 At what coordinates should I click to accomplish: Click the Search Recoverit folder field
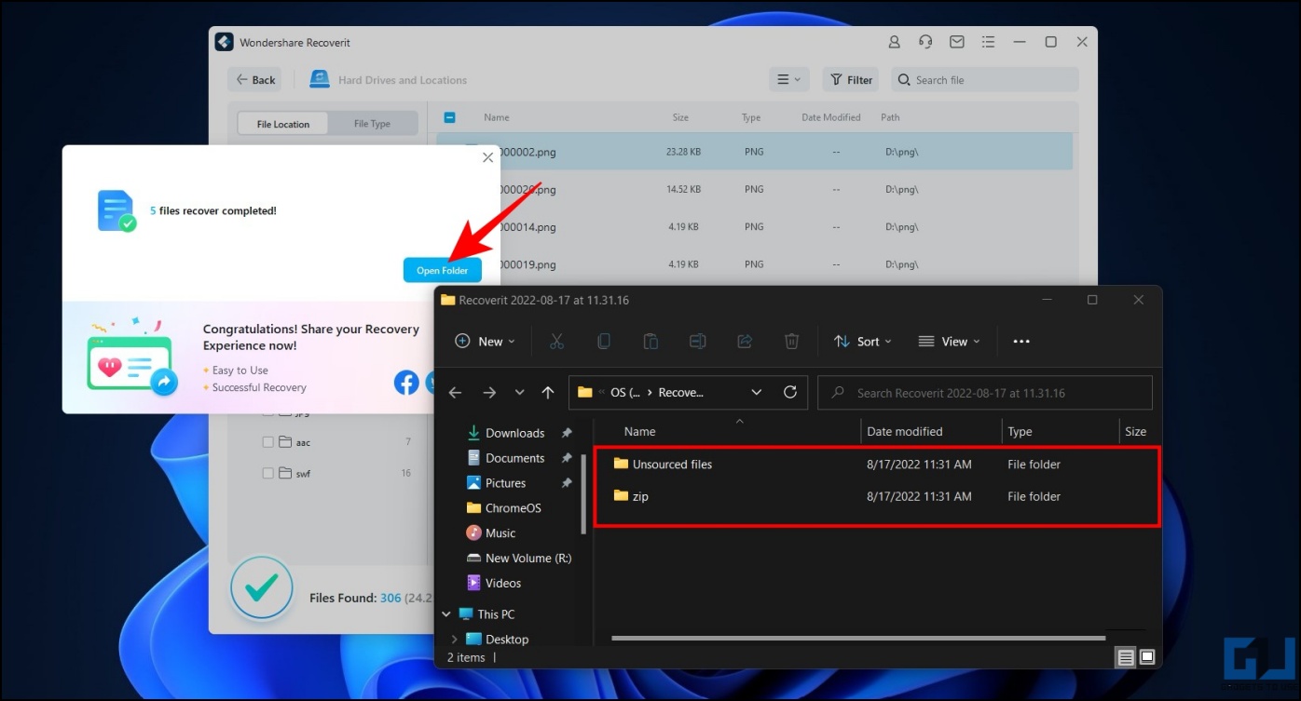[985, 393]
